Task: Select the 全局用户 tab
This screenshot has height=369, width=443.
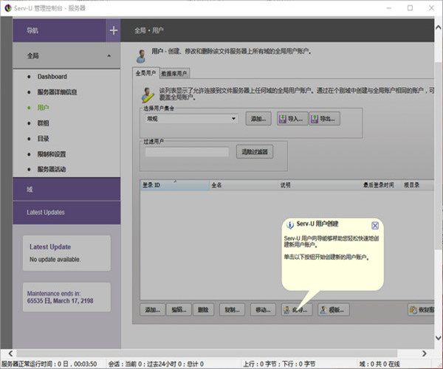Action: pos(145,73)
